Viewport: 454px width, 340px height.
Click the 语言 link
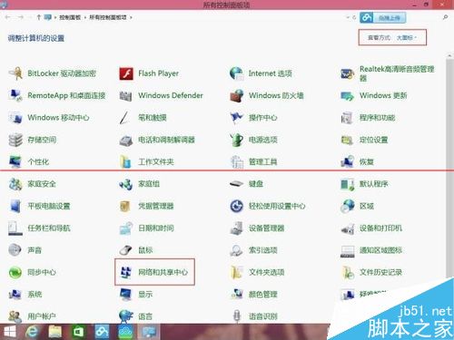pos(145,316)
